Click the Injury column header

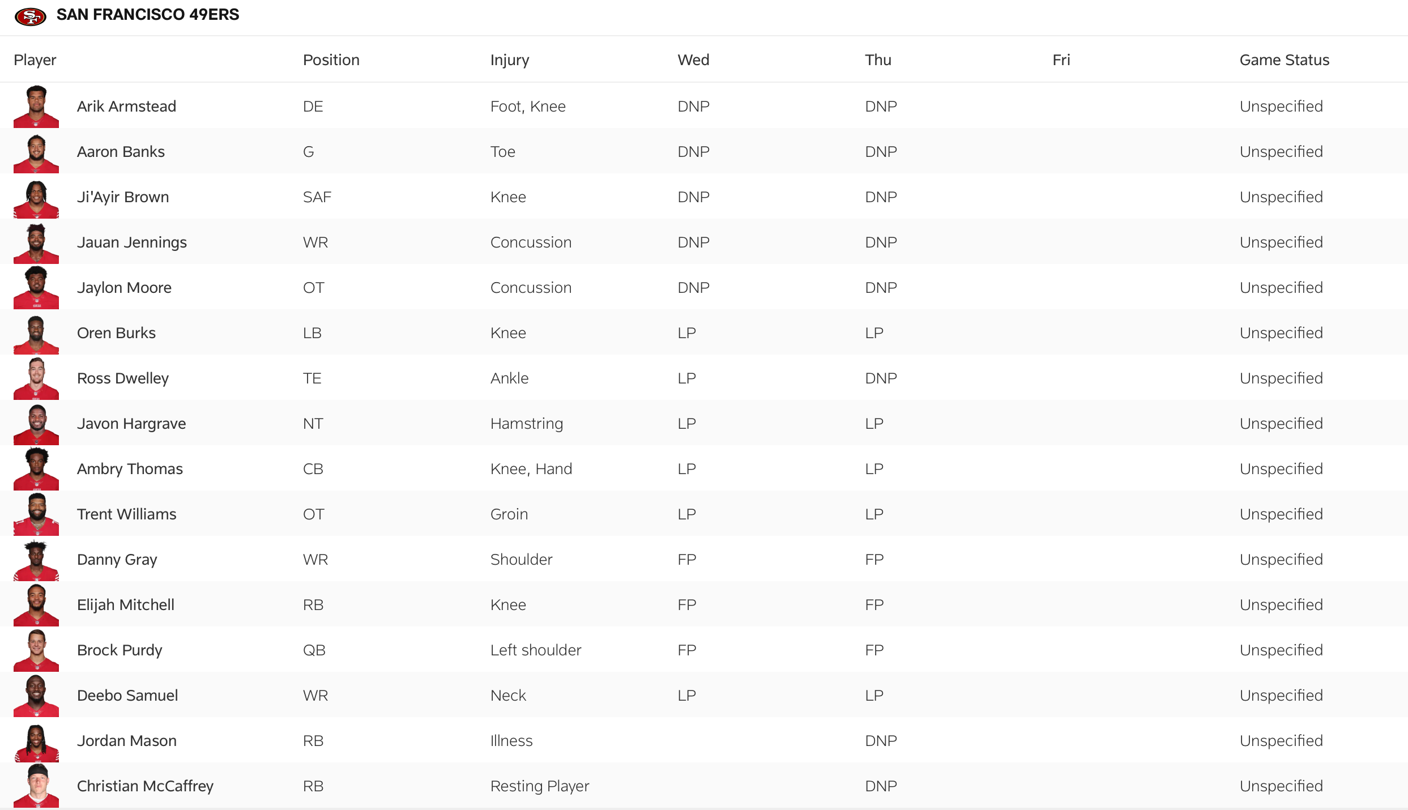coord(510,60)
